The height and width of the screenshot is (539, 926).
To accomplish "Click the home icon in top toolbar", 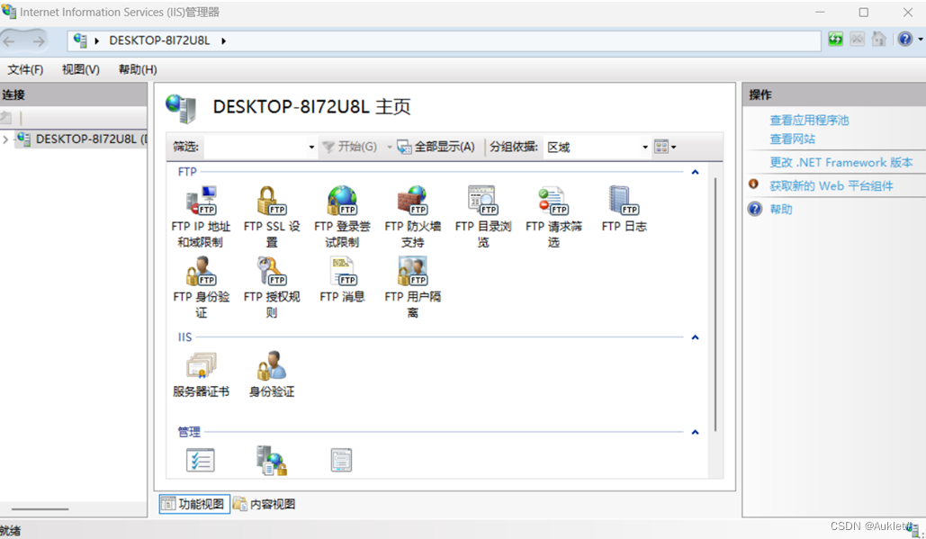I will click(878, 40).
